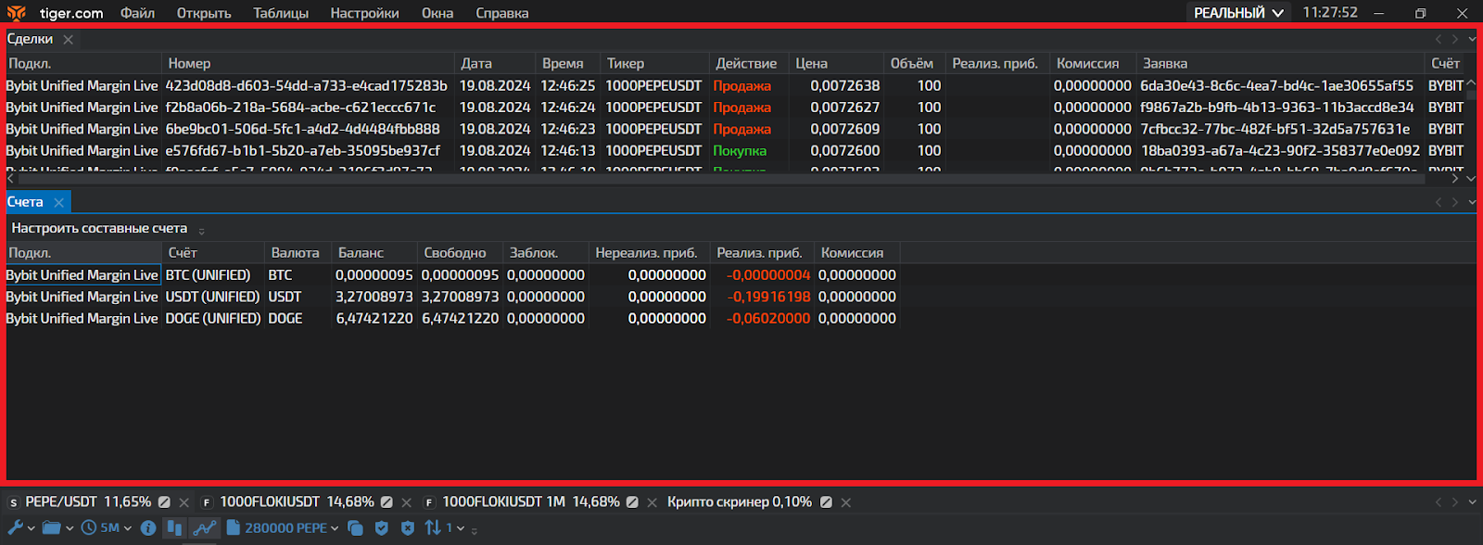
Task: Close the Сделки panel tab
Action: 68,39
